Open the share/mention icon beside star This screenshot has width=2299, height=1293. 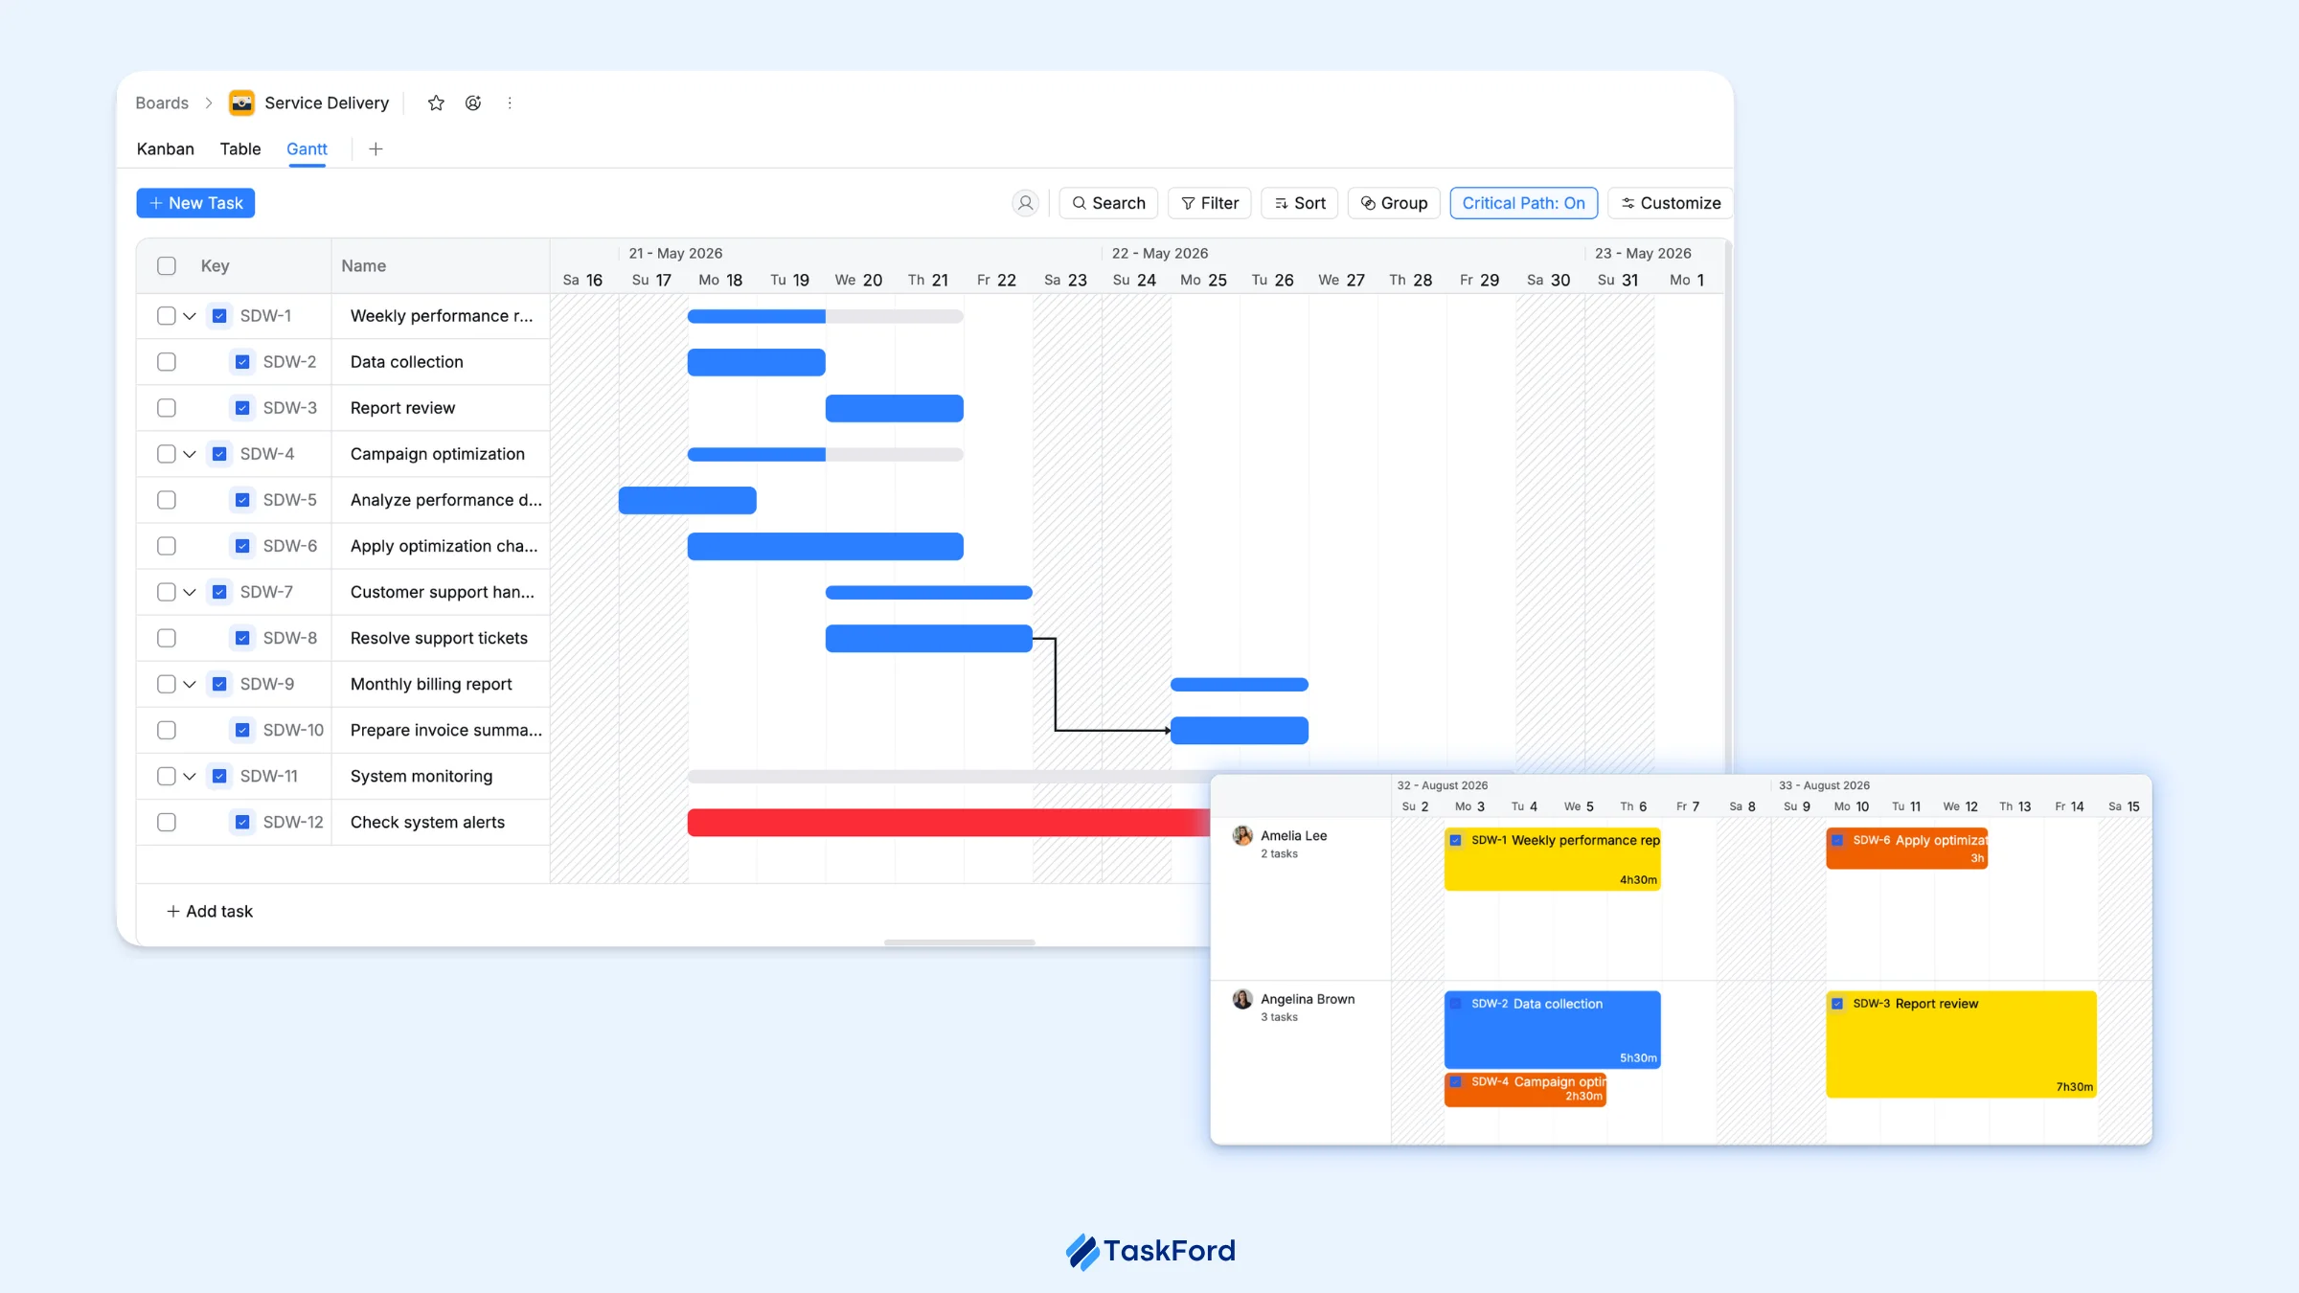pyautogui.click(x=473, y=102)
